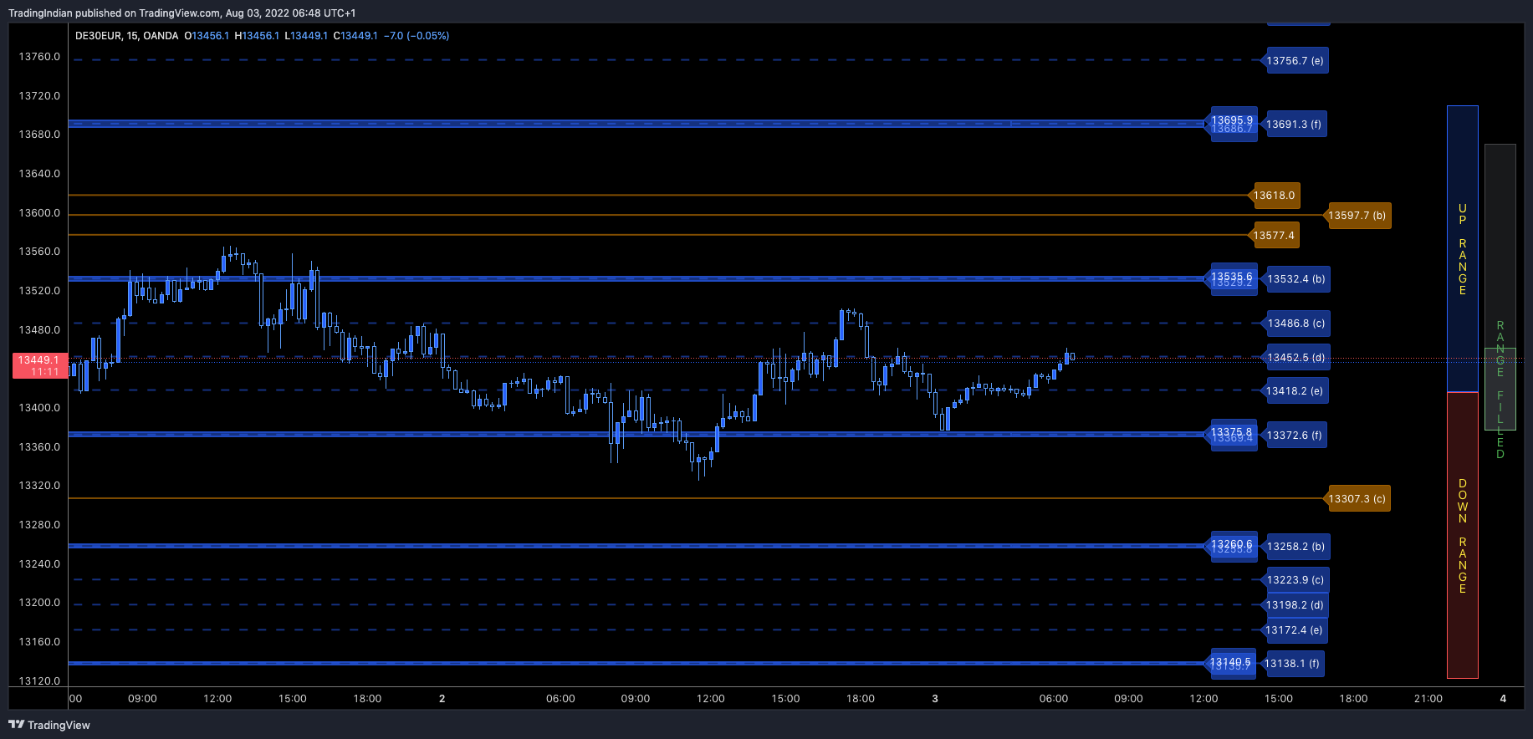Select the UP RANGE vertical bar

1462,249
